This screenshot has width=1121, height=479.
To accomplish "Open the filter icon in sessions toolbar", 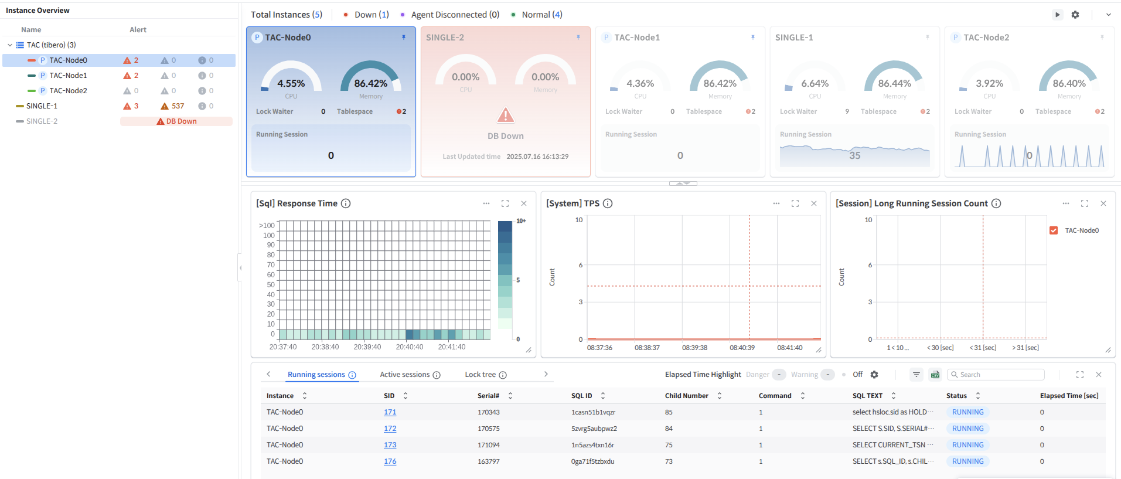I will pos(916,375).
